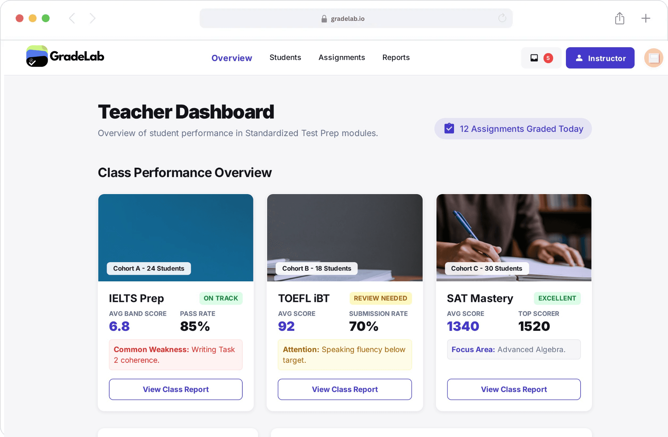Click the ON TRACK status badge

pos(221,298)
